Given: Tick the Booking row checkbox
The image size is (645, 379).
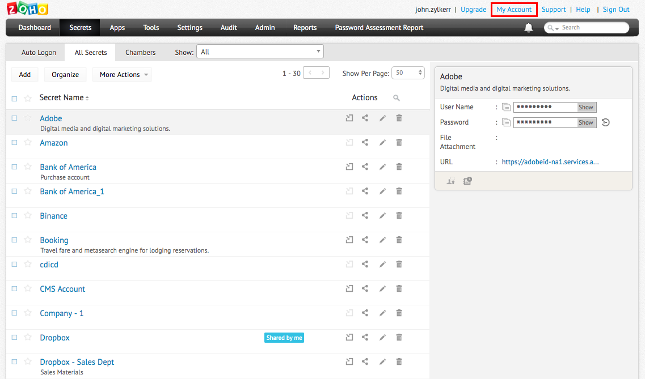Looking at the screenshot, I should tap(14, 240).
